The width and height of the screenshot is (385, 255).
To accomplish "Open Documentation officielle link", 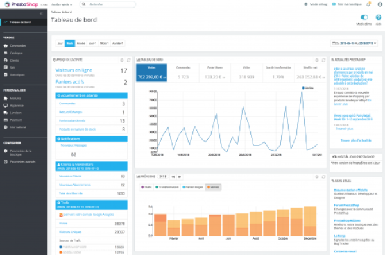I will [x=351, y=190].
